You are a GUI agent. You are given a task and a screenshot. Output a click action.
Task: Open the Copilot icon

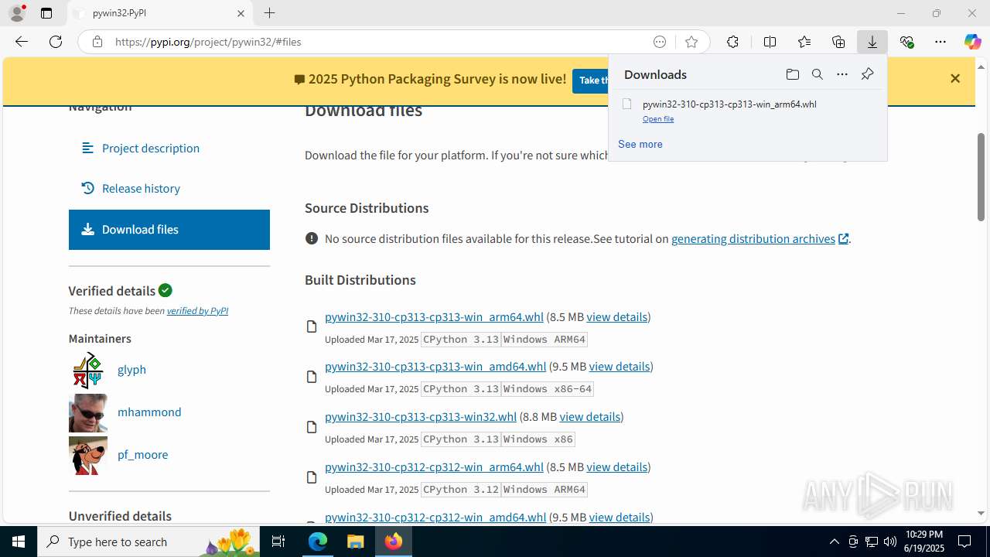[x=972, y=42]
